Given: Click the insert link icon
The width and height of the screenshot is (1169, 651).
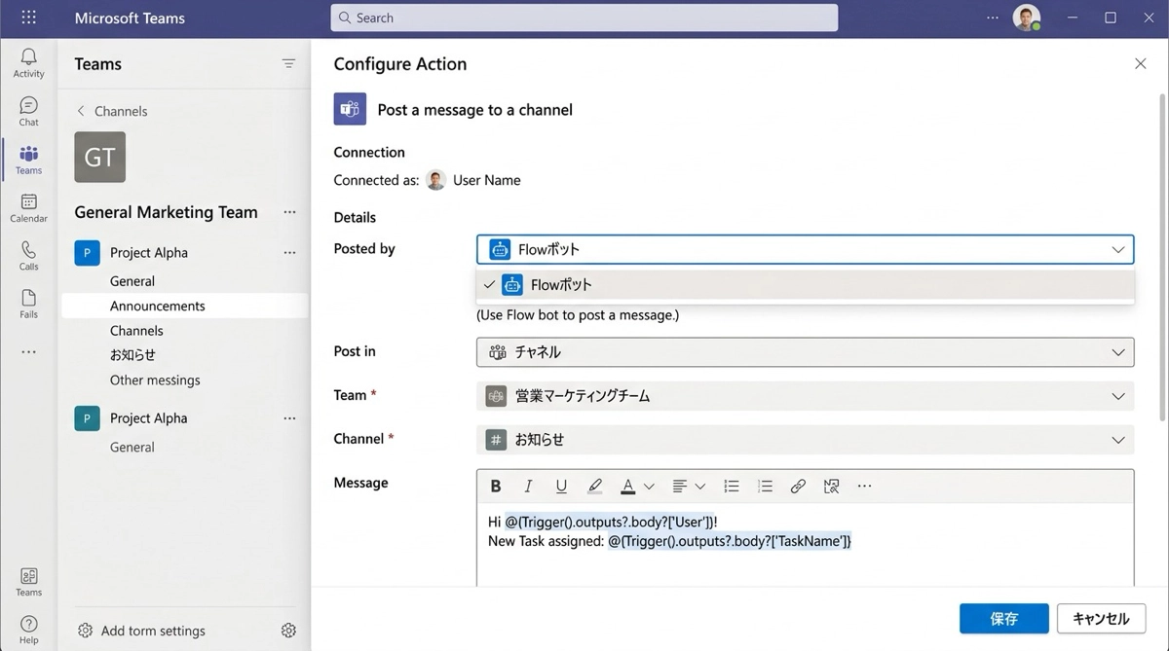Looking at the screenshot, I should [798, 487].
